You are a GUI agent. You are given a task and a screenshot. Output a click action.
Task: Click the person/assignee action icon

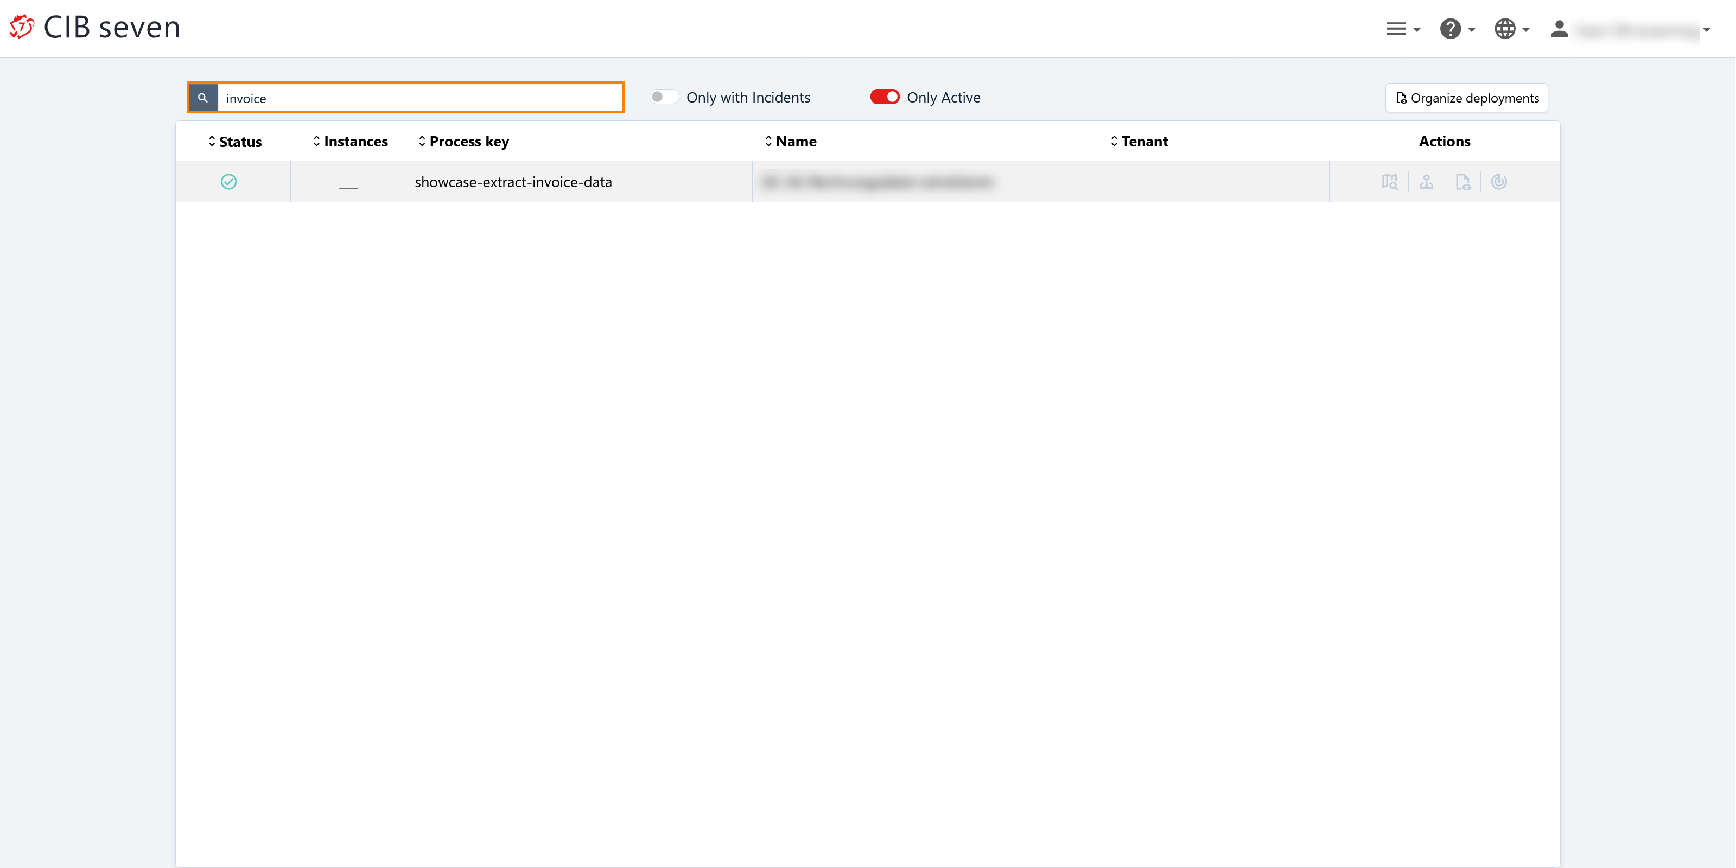(1426, 182)
